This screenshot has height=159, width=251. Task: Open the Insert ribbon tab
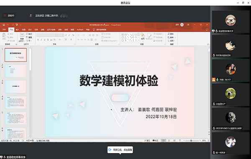(x=18, y=30)
